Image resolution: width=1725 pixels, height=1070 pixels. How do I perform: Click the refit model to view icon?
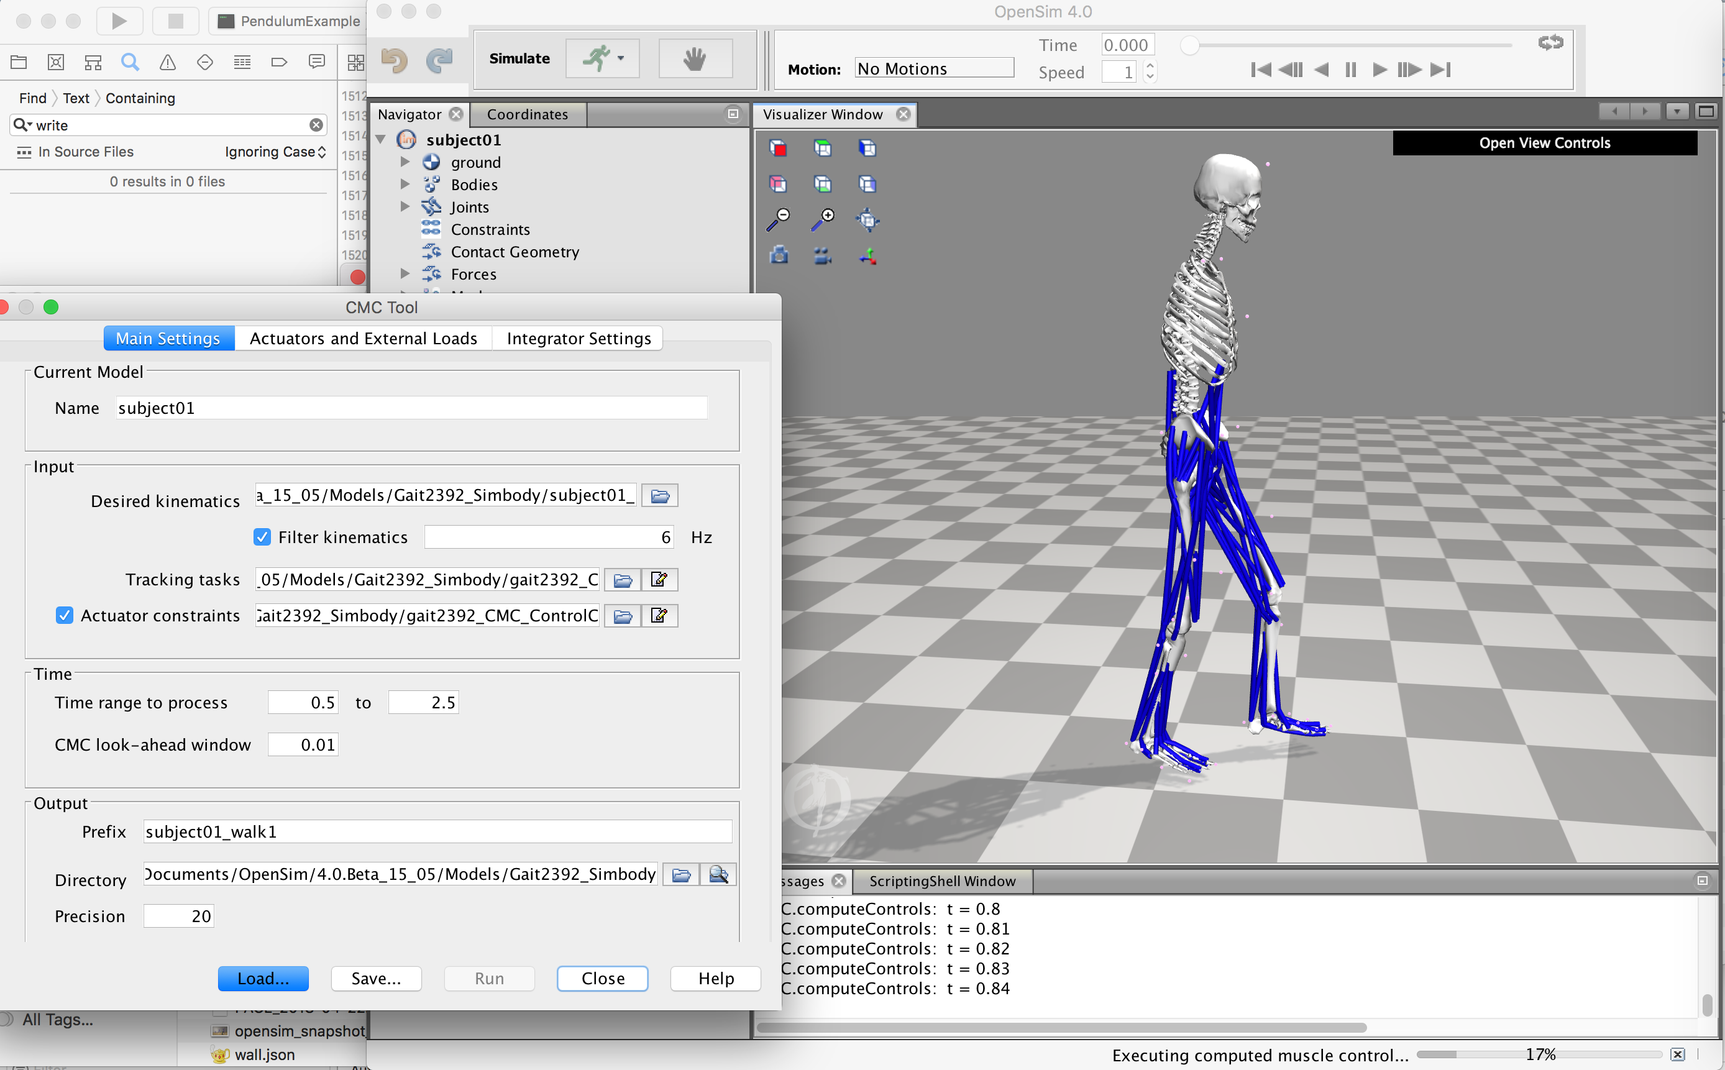867,220
